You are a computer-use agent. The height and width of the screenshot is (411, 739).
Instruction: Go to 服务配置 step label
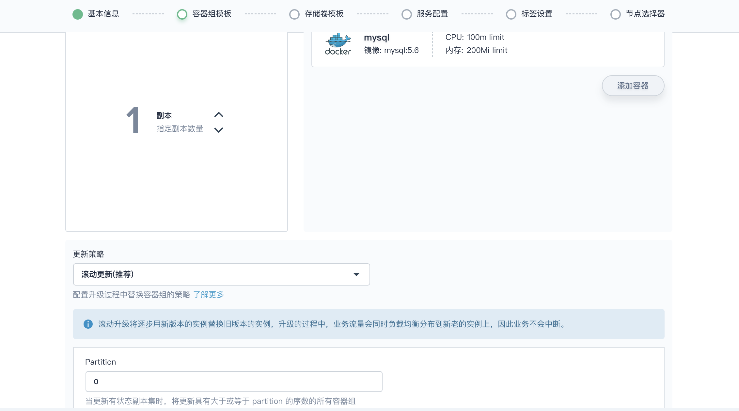432,14
